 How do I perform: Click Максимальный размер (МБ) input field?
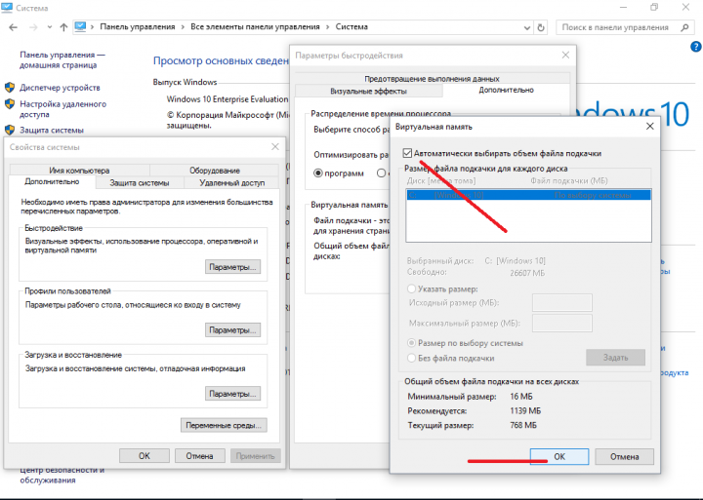point(561,323)
